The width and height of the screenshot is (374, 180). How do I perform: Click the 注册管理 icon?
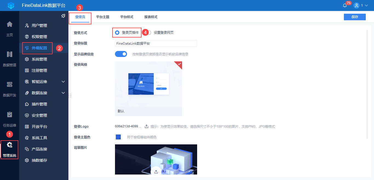click(x=27, y=70)
